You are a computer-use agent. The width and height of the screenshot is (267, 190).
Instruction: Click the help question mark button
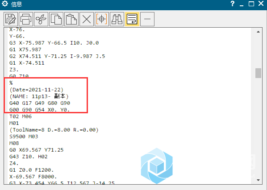pos(233,4)
